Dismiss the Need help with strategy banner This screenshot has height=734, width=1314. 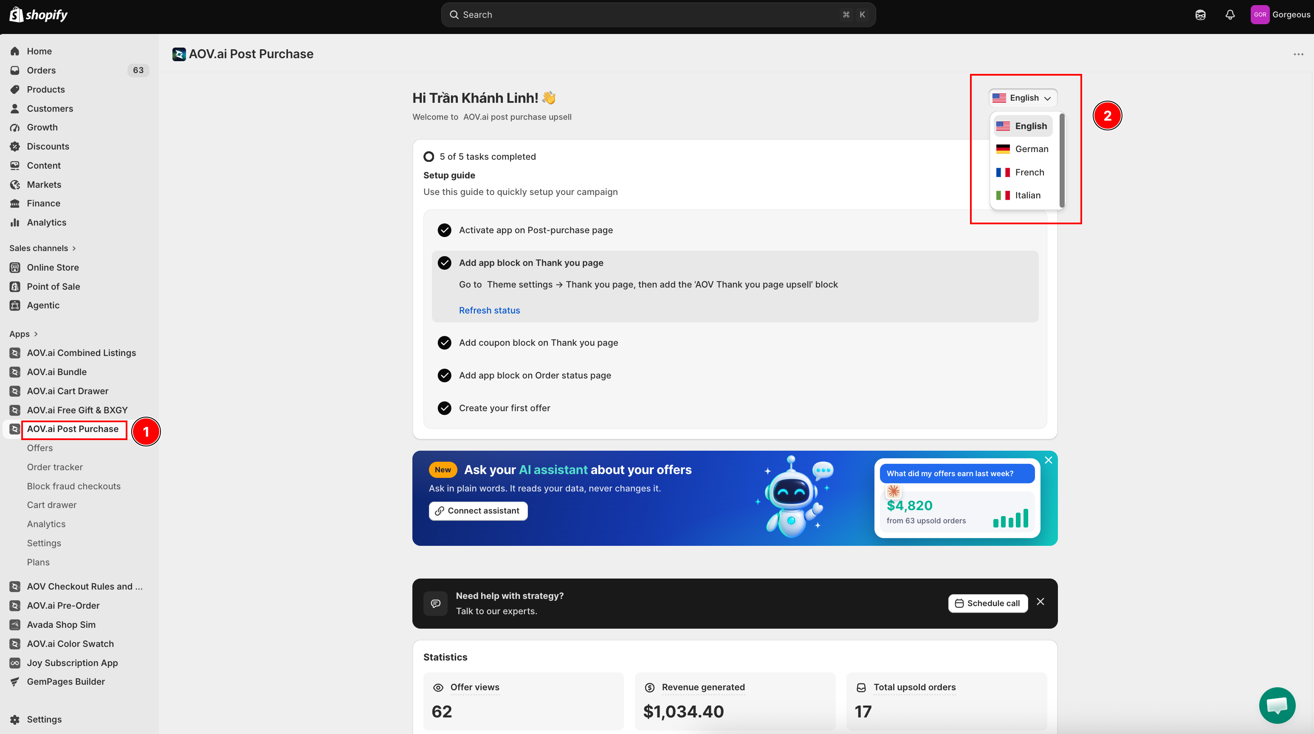point(1040,602)
